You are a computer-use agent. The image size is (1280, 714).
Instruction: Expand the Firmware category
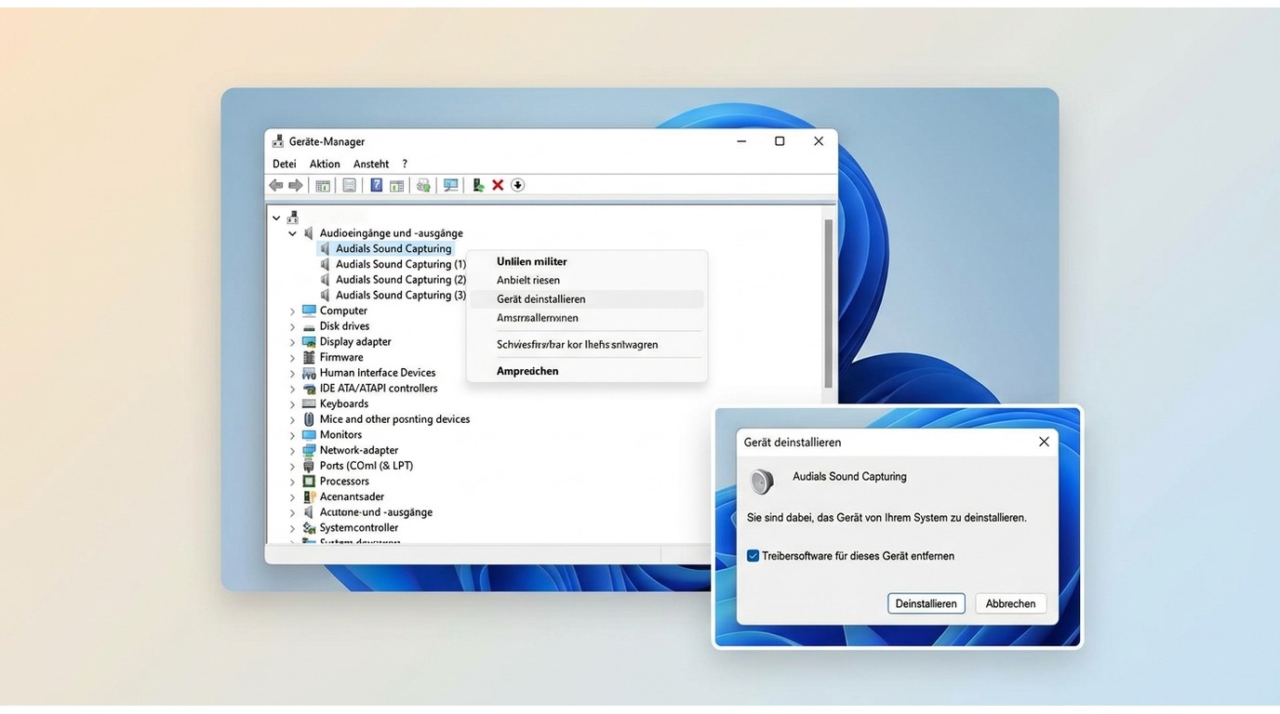292,357
